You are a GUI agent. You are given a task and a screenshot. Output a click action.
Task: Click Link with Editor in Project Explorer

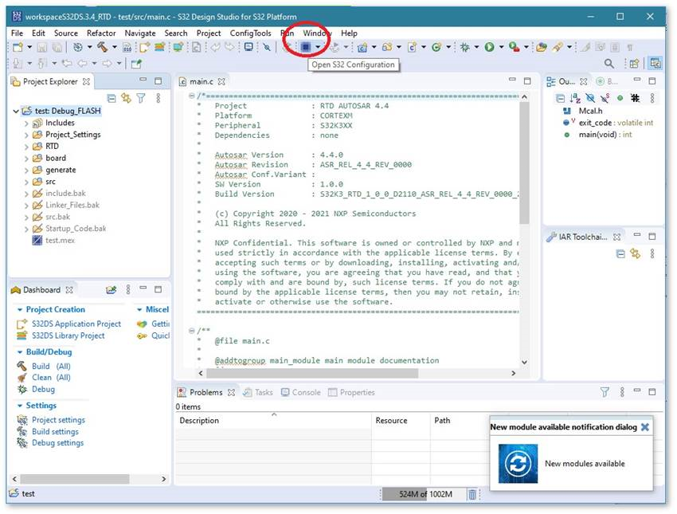[x=126, y=99]
